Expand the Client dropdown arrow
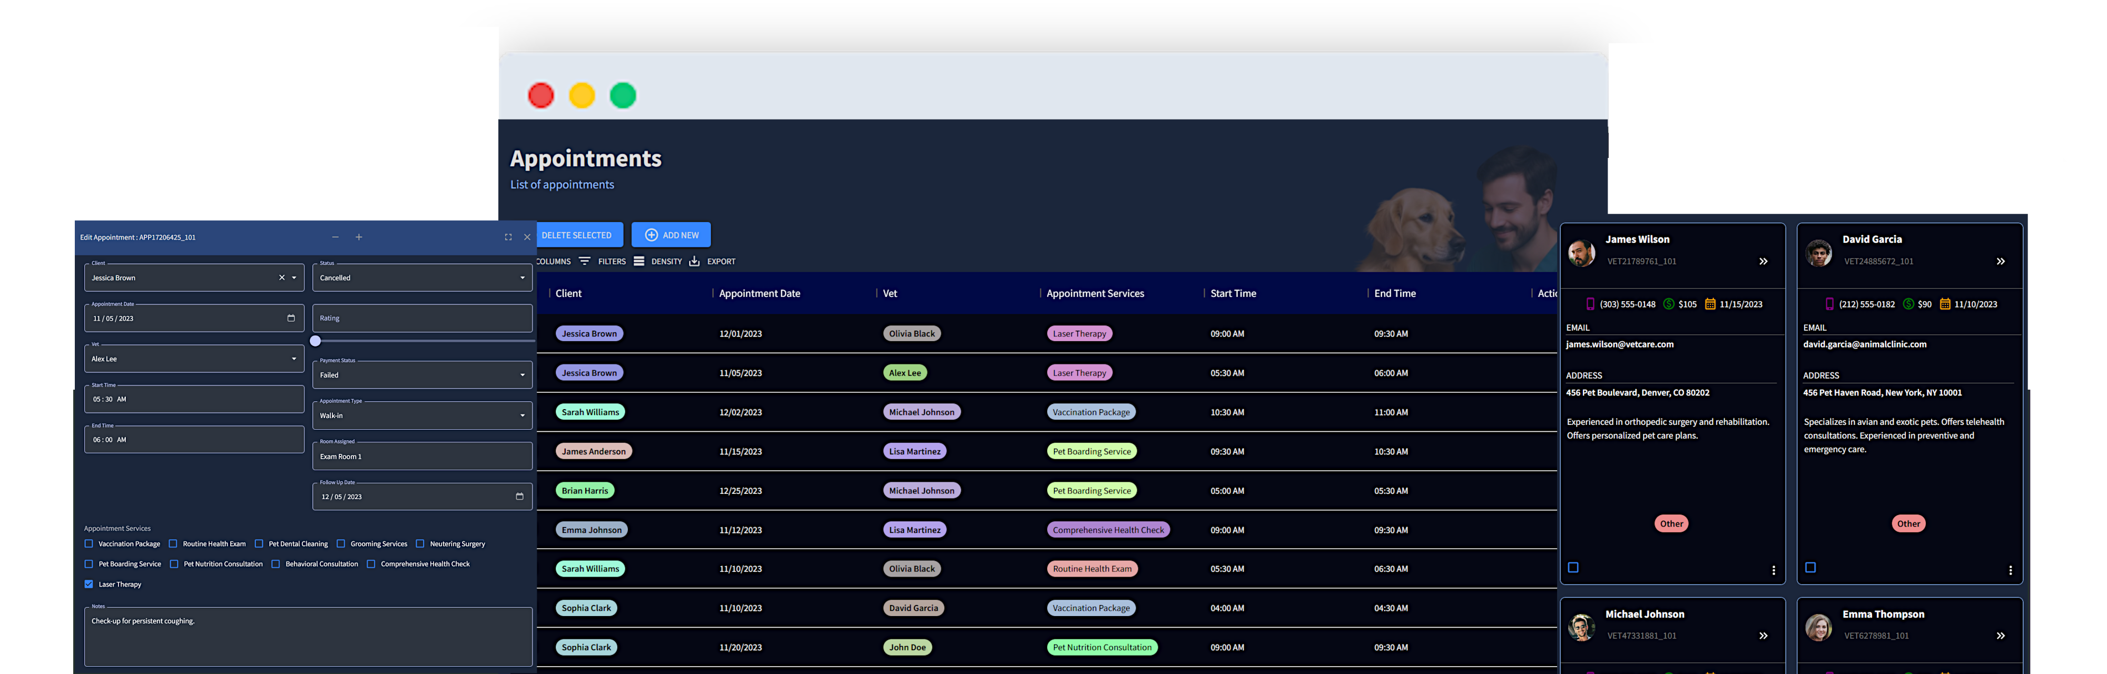Screen dimensions: 2107x674 click(x=294, y=277)
